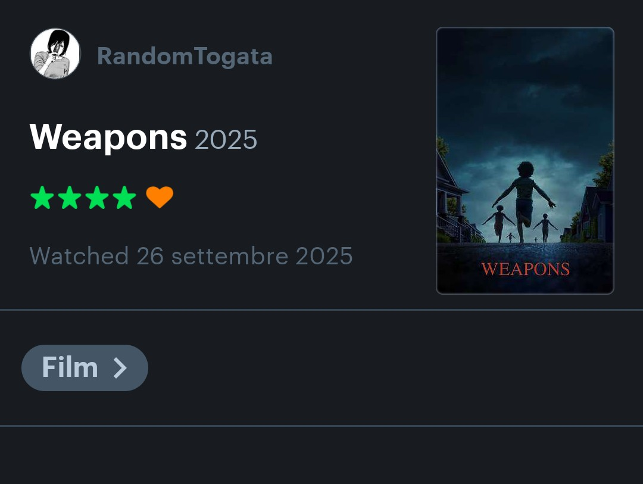Viewport: 643px width, 484px height.
Task: Select the word Film in the pill
Action: pos(70,367)
